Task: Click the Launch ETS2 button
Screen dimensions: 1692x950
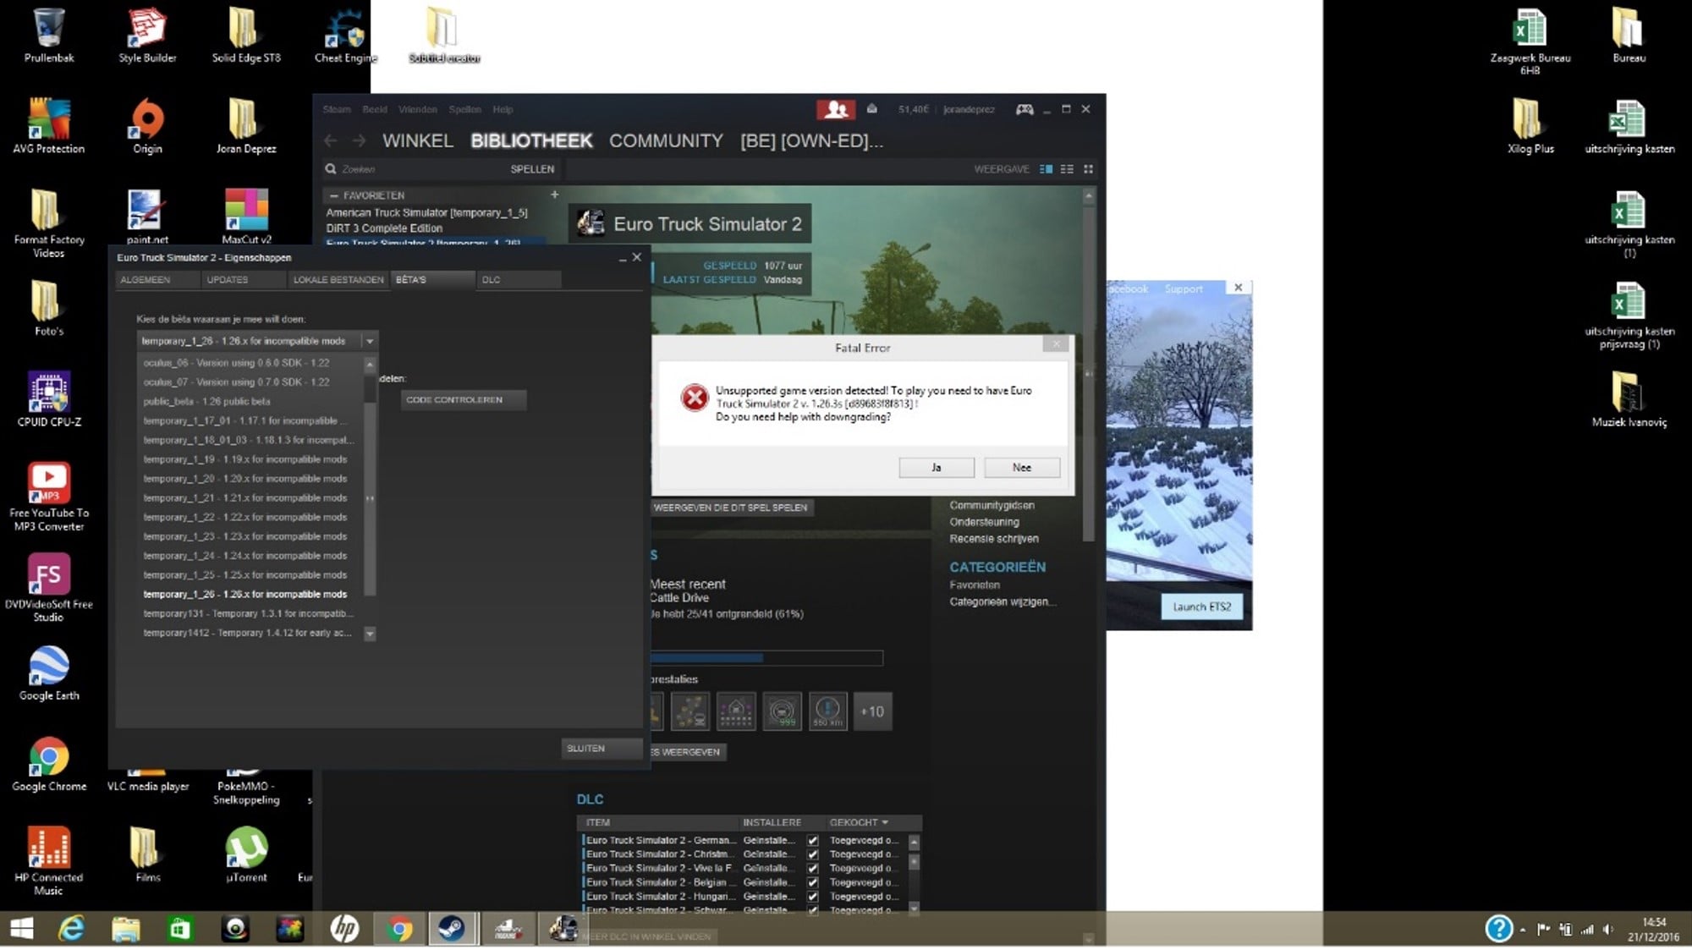Action: (1201, 607)
